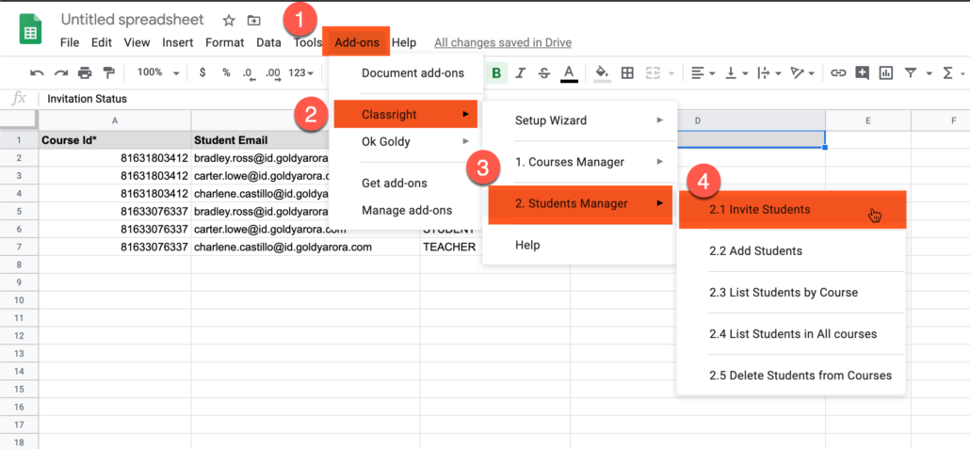
Task: Toggle strikethrough formatting
Action: click(x=543, y=73)
